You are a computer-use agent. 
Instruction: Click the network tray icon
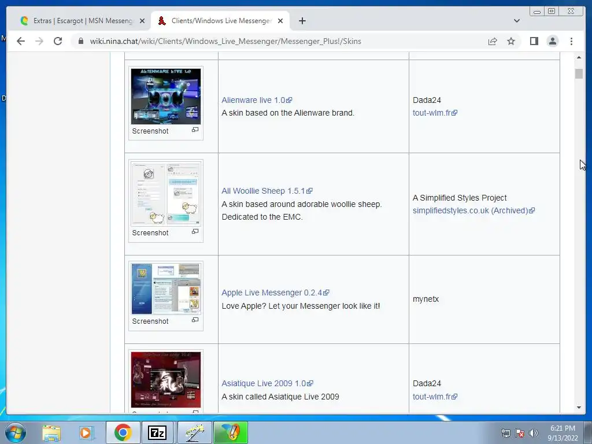coord(505,433)
